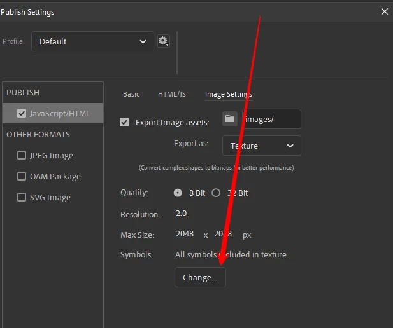Select JavaScript/HTML row in Publish list
The width and height of the screenshot is (393, 328).
point(53,113)
